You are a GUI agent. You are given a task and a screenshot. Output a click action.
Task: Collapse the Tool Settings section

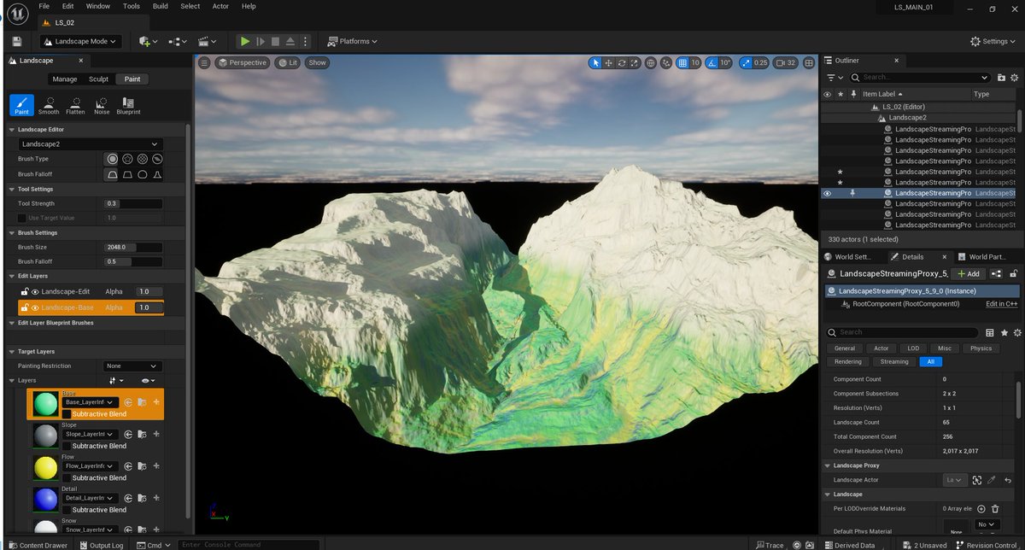click(11, 189)
